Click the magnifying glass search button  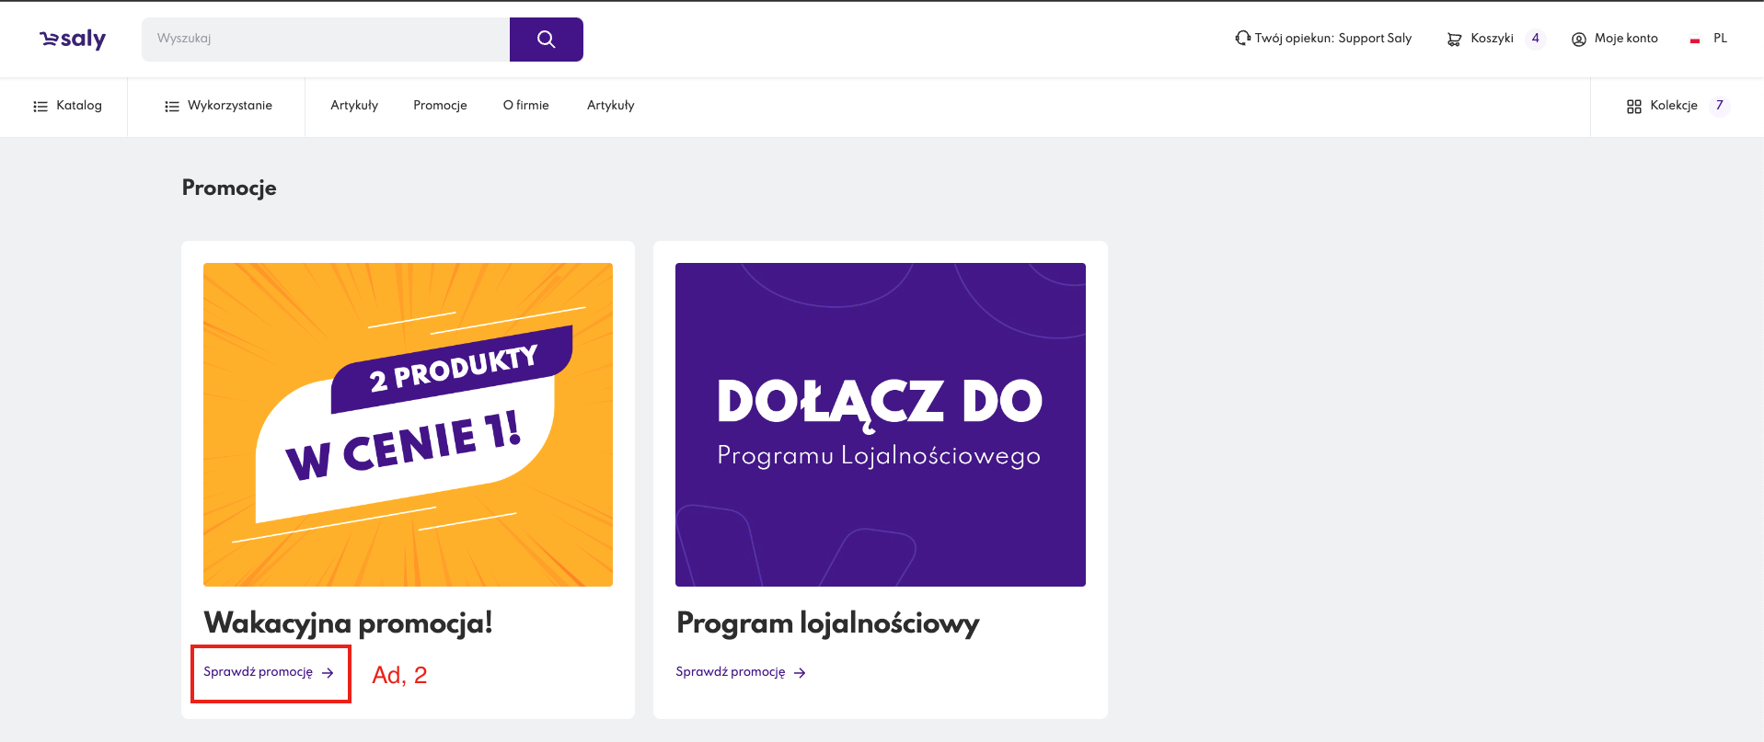pos(546,40)
